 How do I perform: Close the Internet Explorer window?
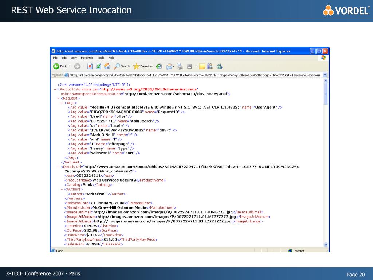325,51
